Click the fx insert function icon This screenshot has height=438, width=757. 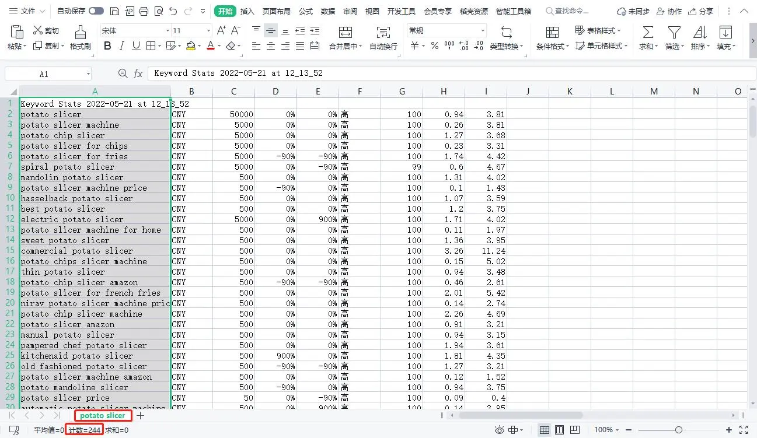click(x=138, y=73)
